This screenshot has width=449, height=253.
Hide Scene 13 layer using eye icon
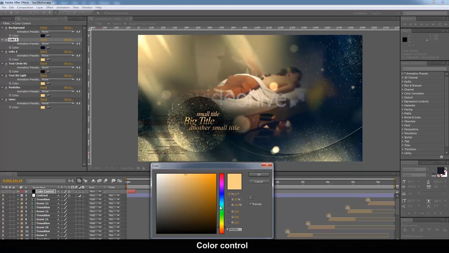tap(3, 203)
